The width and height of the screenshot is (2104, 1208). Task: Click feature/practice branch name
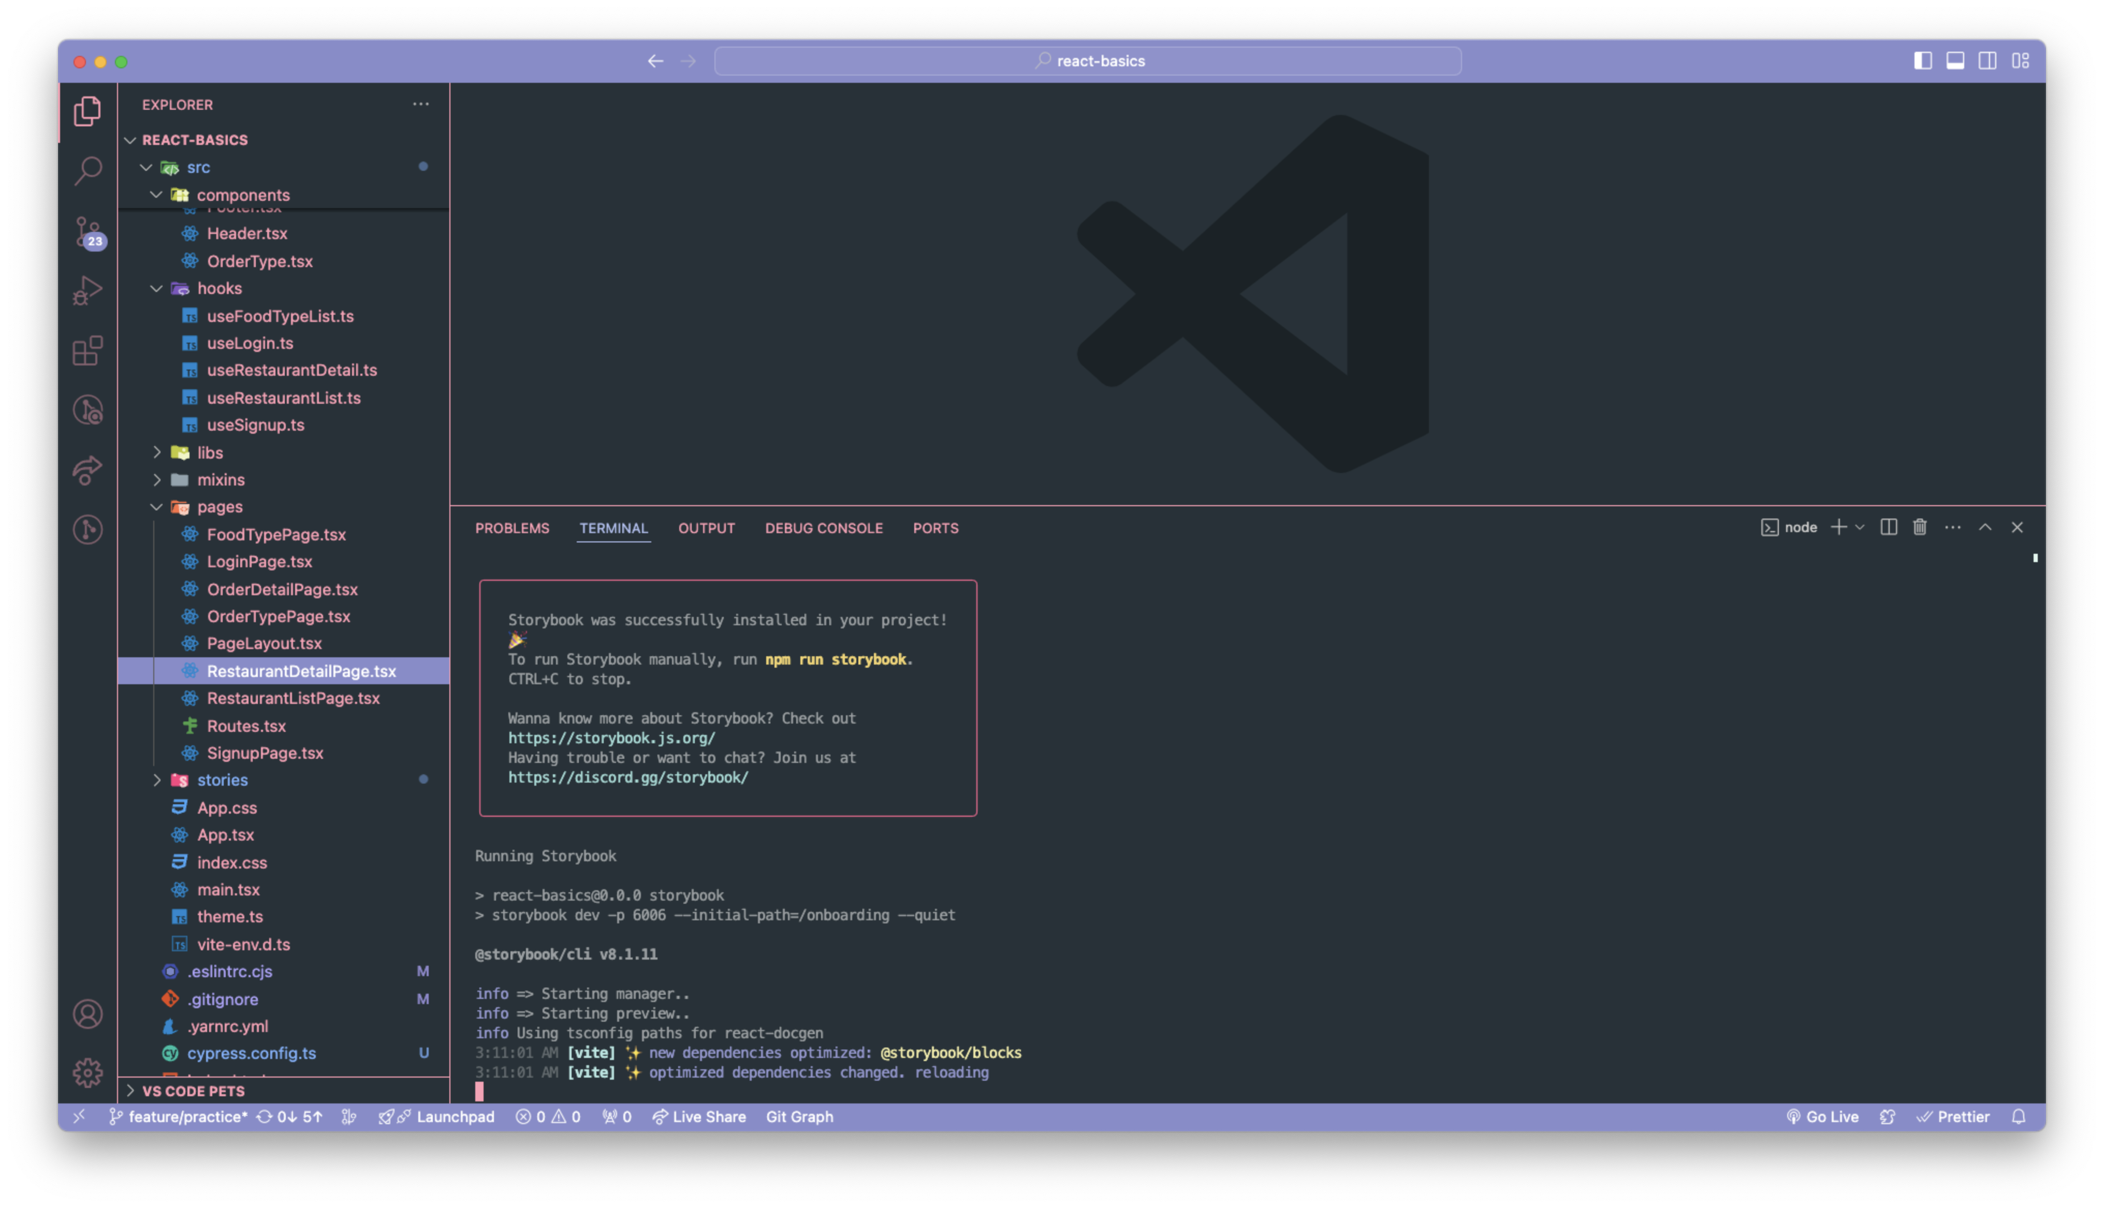(187, 1117)
